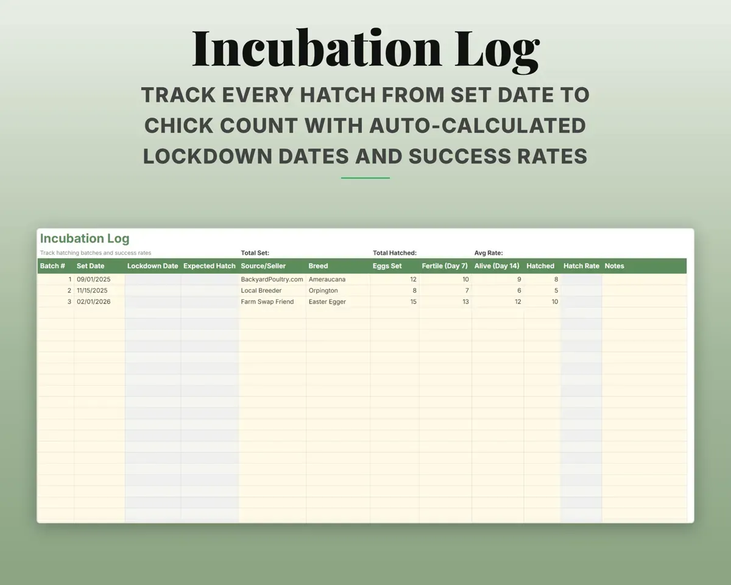This screenshot has height=585, width=731.
Task: Select the batch number cell for the Easter Egger row
Action: (x=56, y=302)
